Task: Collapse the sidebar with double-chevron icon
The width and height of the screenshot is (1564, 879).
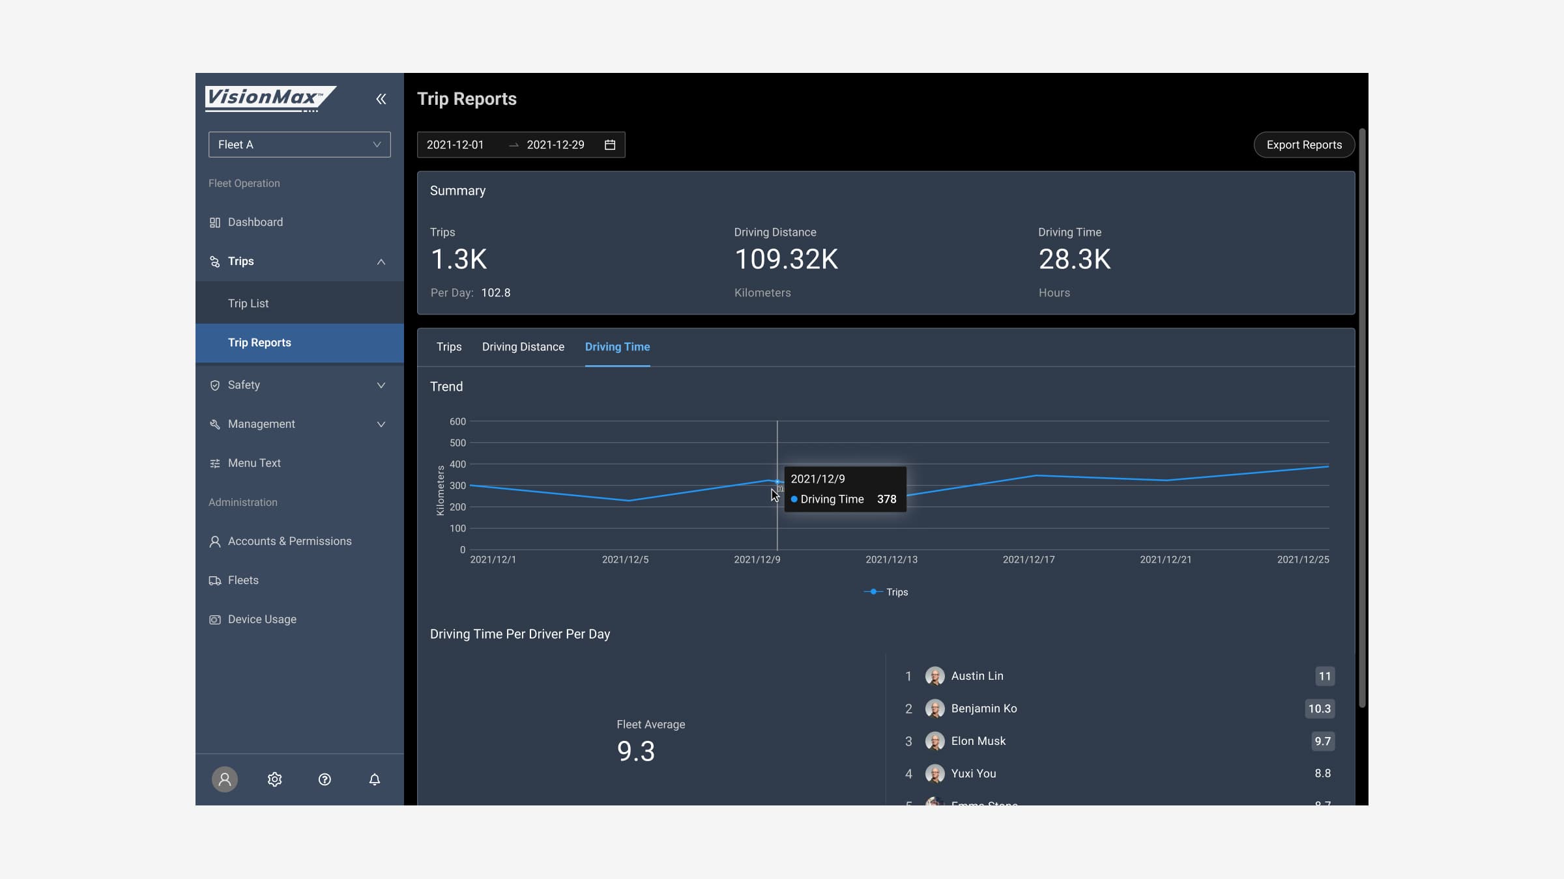Action: [381, 99]
